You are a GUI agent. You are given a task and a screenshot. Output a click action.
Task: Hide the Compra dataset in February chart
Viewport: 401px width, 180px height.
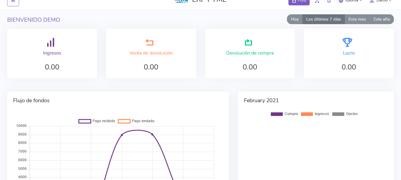(284, 114)
